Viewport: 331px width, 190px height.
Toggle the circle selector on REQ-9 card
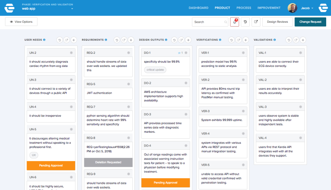click(x=129, y=174)
